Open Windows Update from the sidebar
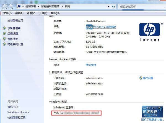This screenshot has height=123, width=166. [x=18, y=112]
